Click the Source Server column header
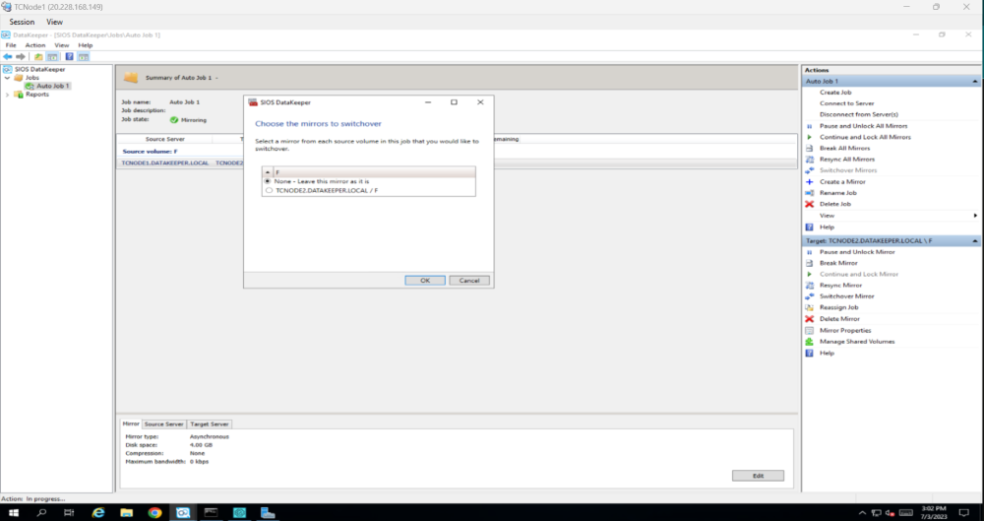Image resolution: width=984 pixels, height=521 pixels. 164,139
